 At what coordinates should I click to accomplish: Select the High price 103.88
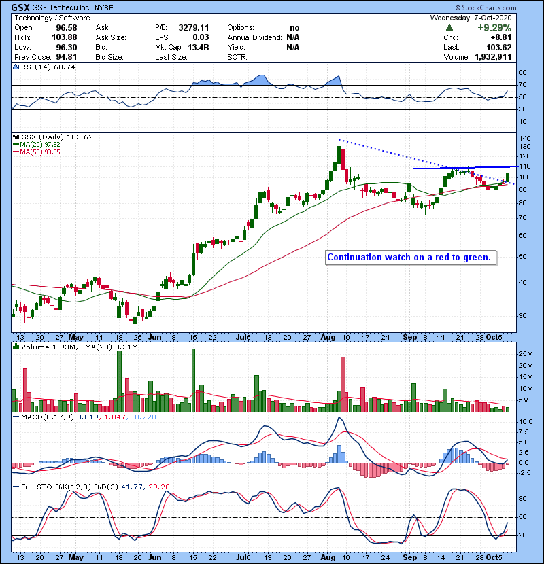tap(65, 37)
